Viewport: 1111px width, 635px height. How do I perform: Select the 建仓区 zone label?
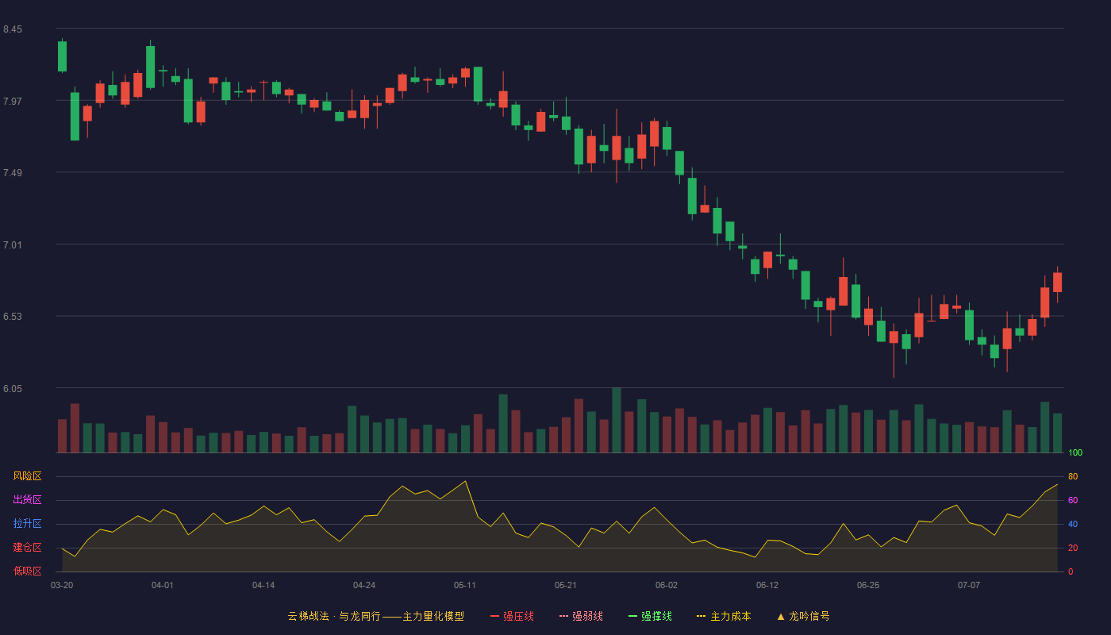28,548
